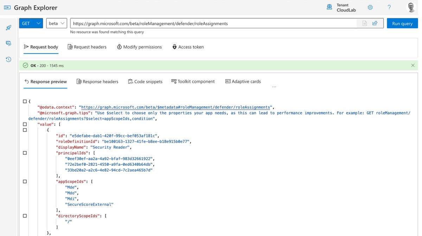Click the "/" directory scope value
The image size is (422, 236).
click(x=68, y=221)
